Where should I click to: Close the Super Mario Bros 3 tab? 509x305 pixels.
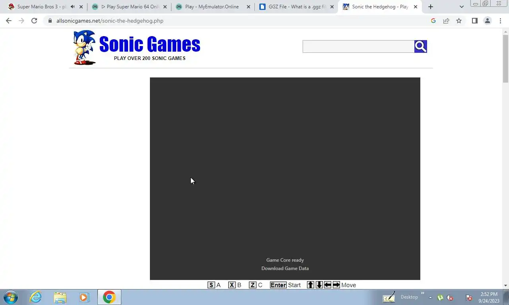click(81, 7)
